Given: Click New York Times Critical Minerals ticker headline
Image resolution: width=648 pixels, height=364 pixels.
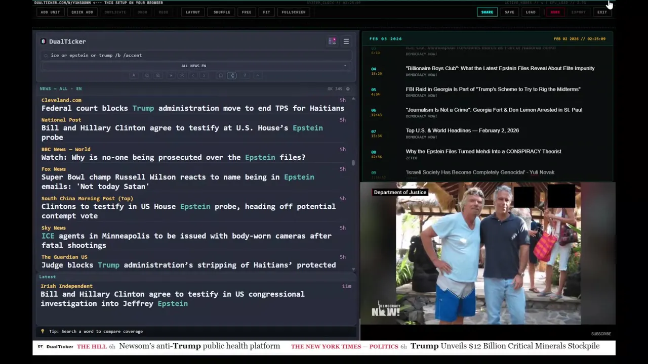Looking at the screenshot, I should pyautogui.click(x=505, y=346).
